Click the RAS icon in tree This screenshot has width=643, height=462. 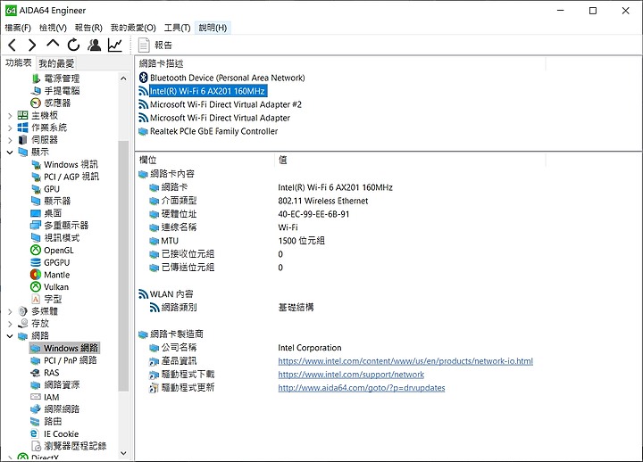36,373
